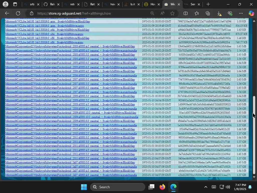
Task: Open the notification bell
Action: click(250, 187)
